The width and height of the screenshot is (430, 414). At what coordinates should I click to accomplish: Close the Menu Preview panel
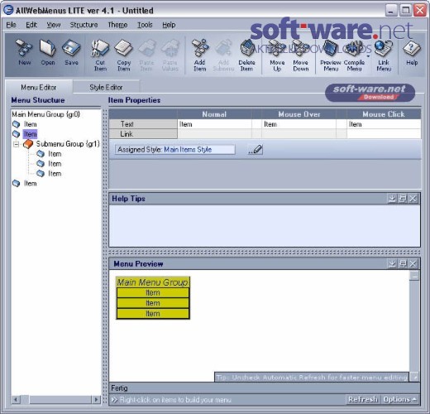pyautogui.click(x=413, y=263)
